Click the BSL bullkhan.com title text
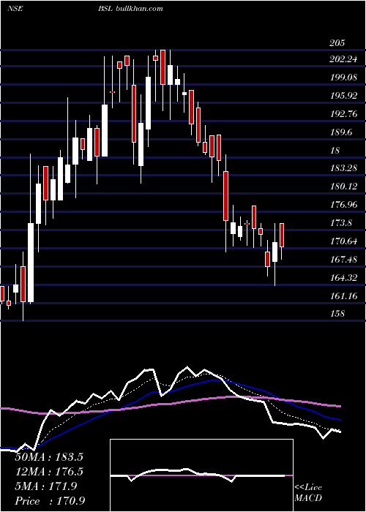 [x=130, y=9]
